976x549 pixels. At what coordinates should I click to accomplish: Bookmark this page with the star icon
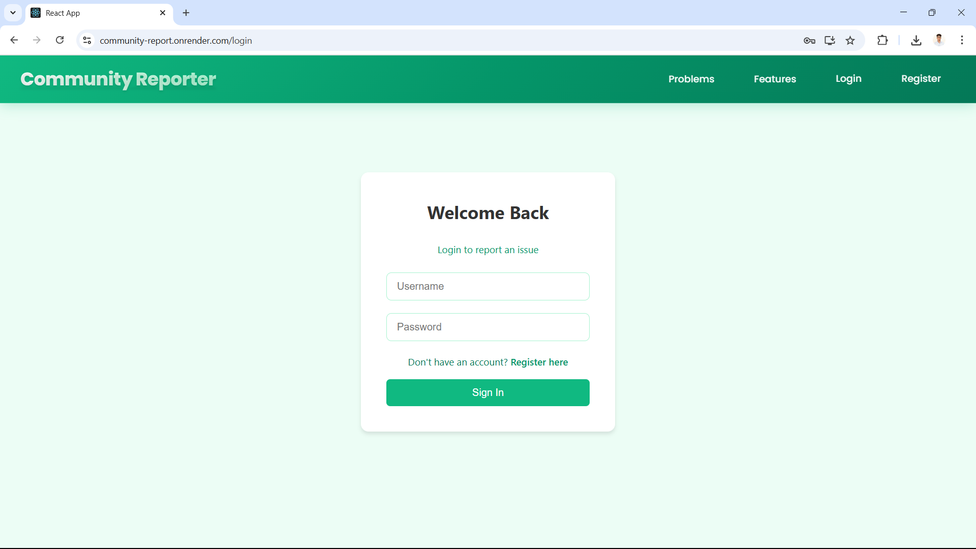[850, 41]
